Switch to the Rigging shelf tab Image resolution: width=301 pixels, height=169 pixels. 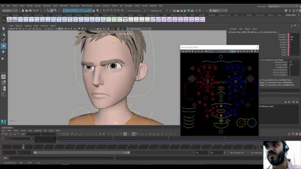click(x=16, y=15)
